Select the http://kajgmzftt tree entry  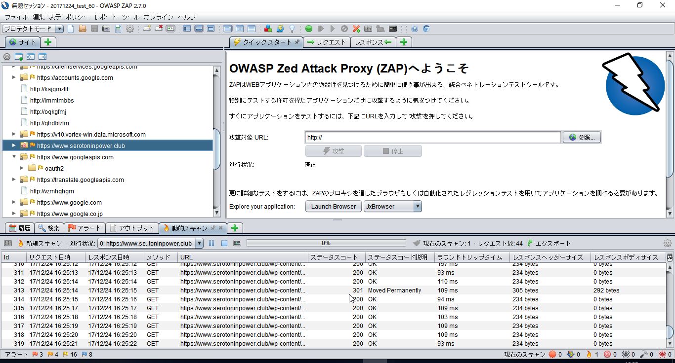tap(49, 89)
